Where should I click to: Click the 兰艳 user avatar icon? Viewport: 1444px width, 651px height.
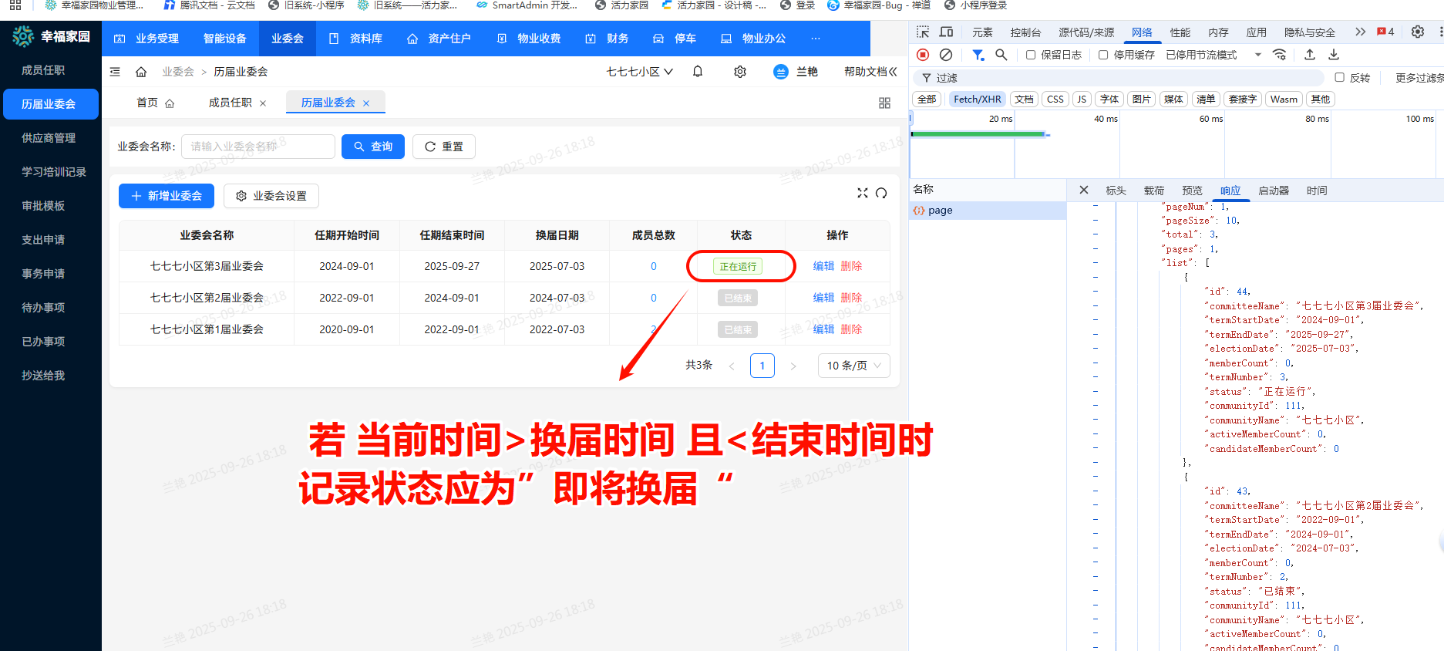(781, 72)
